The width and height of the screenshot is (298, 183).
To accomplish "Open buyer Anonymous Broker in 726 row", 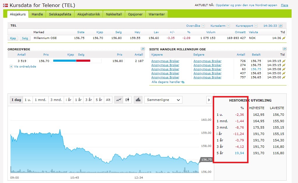I will [165, 61].
